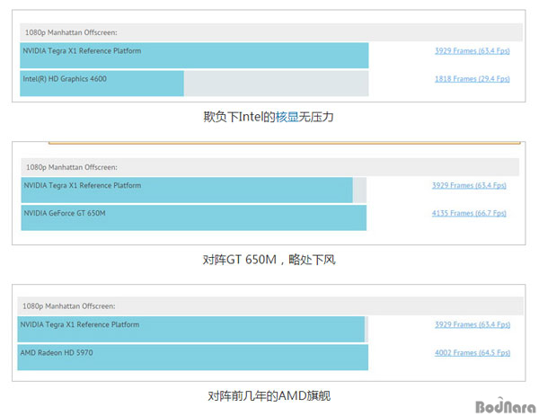Open the 1818 Frames (29.4 Fps) result link
The image size is (539, 416).
coord(472,79)
